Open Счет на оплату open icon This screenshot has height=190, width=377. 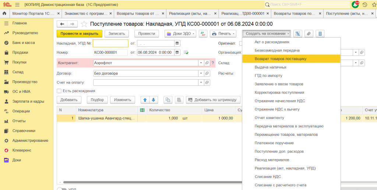[207, 82]
